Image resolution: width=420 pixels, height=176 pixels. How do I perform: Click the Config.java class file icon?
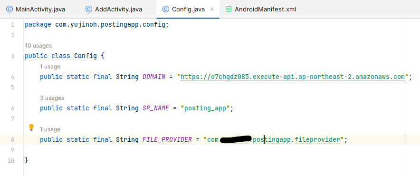pyautogui.click(x=166, y=10)
